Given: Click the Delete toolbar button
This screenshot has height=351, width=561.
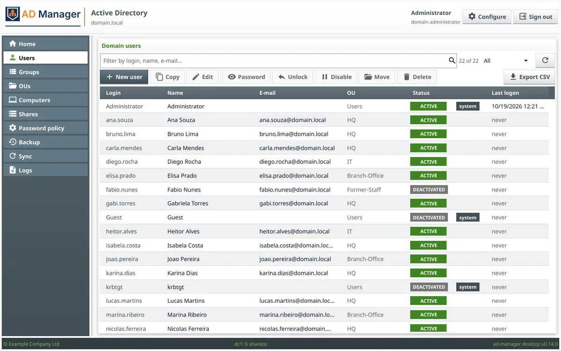Looking at the screenshot, I should (417, 77).
